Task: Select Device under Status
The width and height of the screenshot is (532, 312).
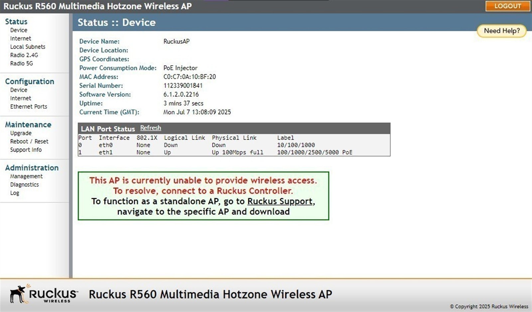Action: pos(19,30)
